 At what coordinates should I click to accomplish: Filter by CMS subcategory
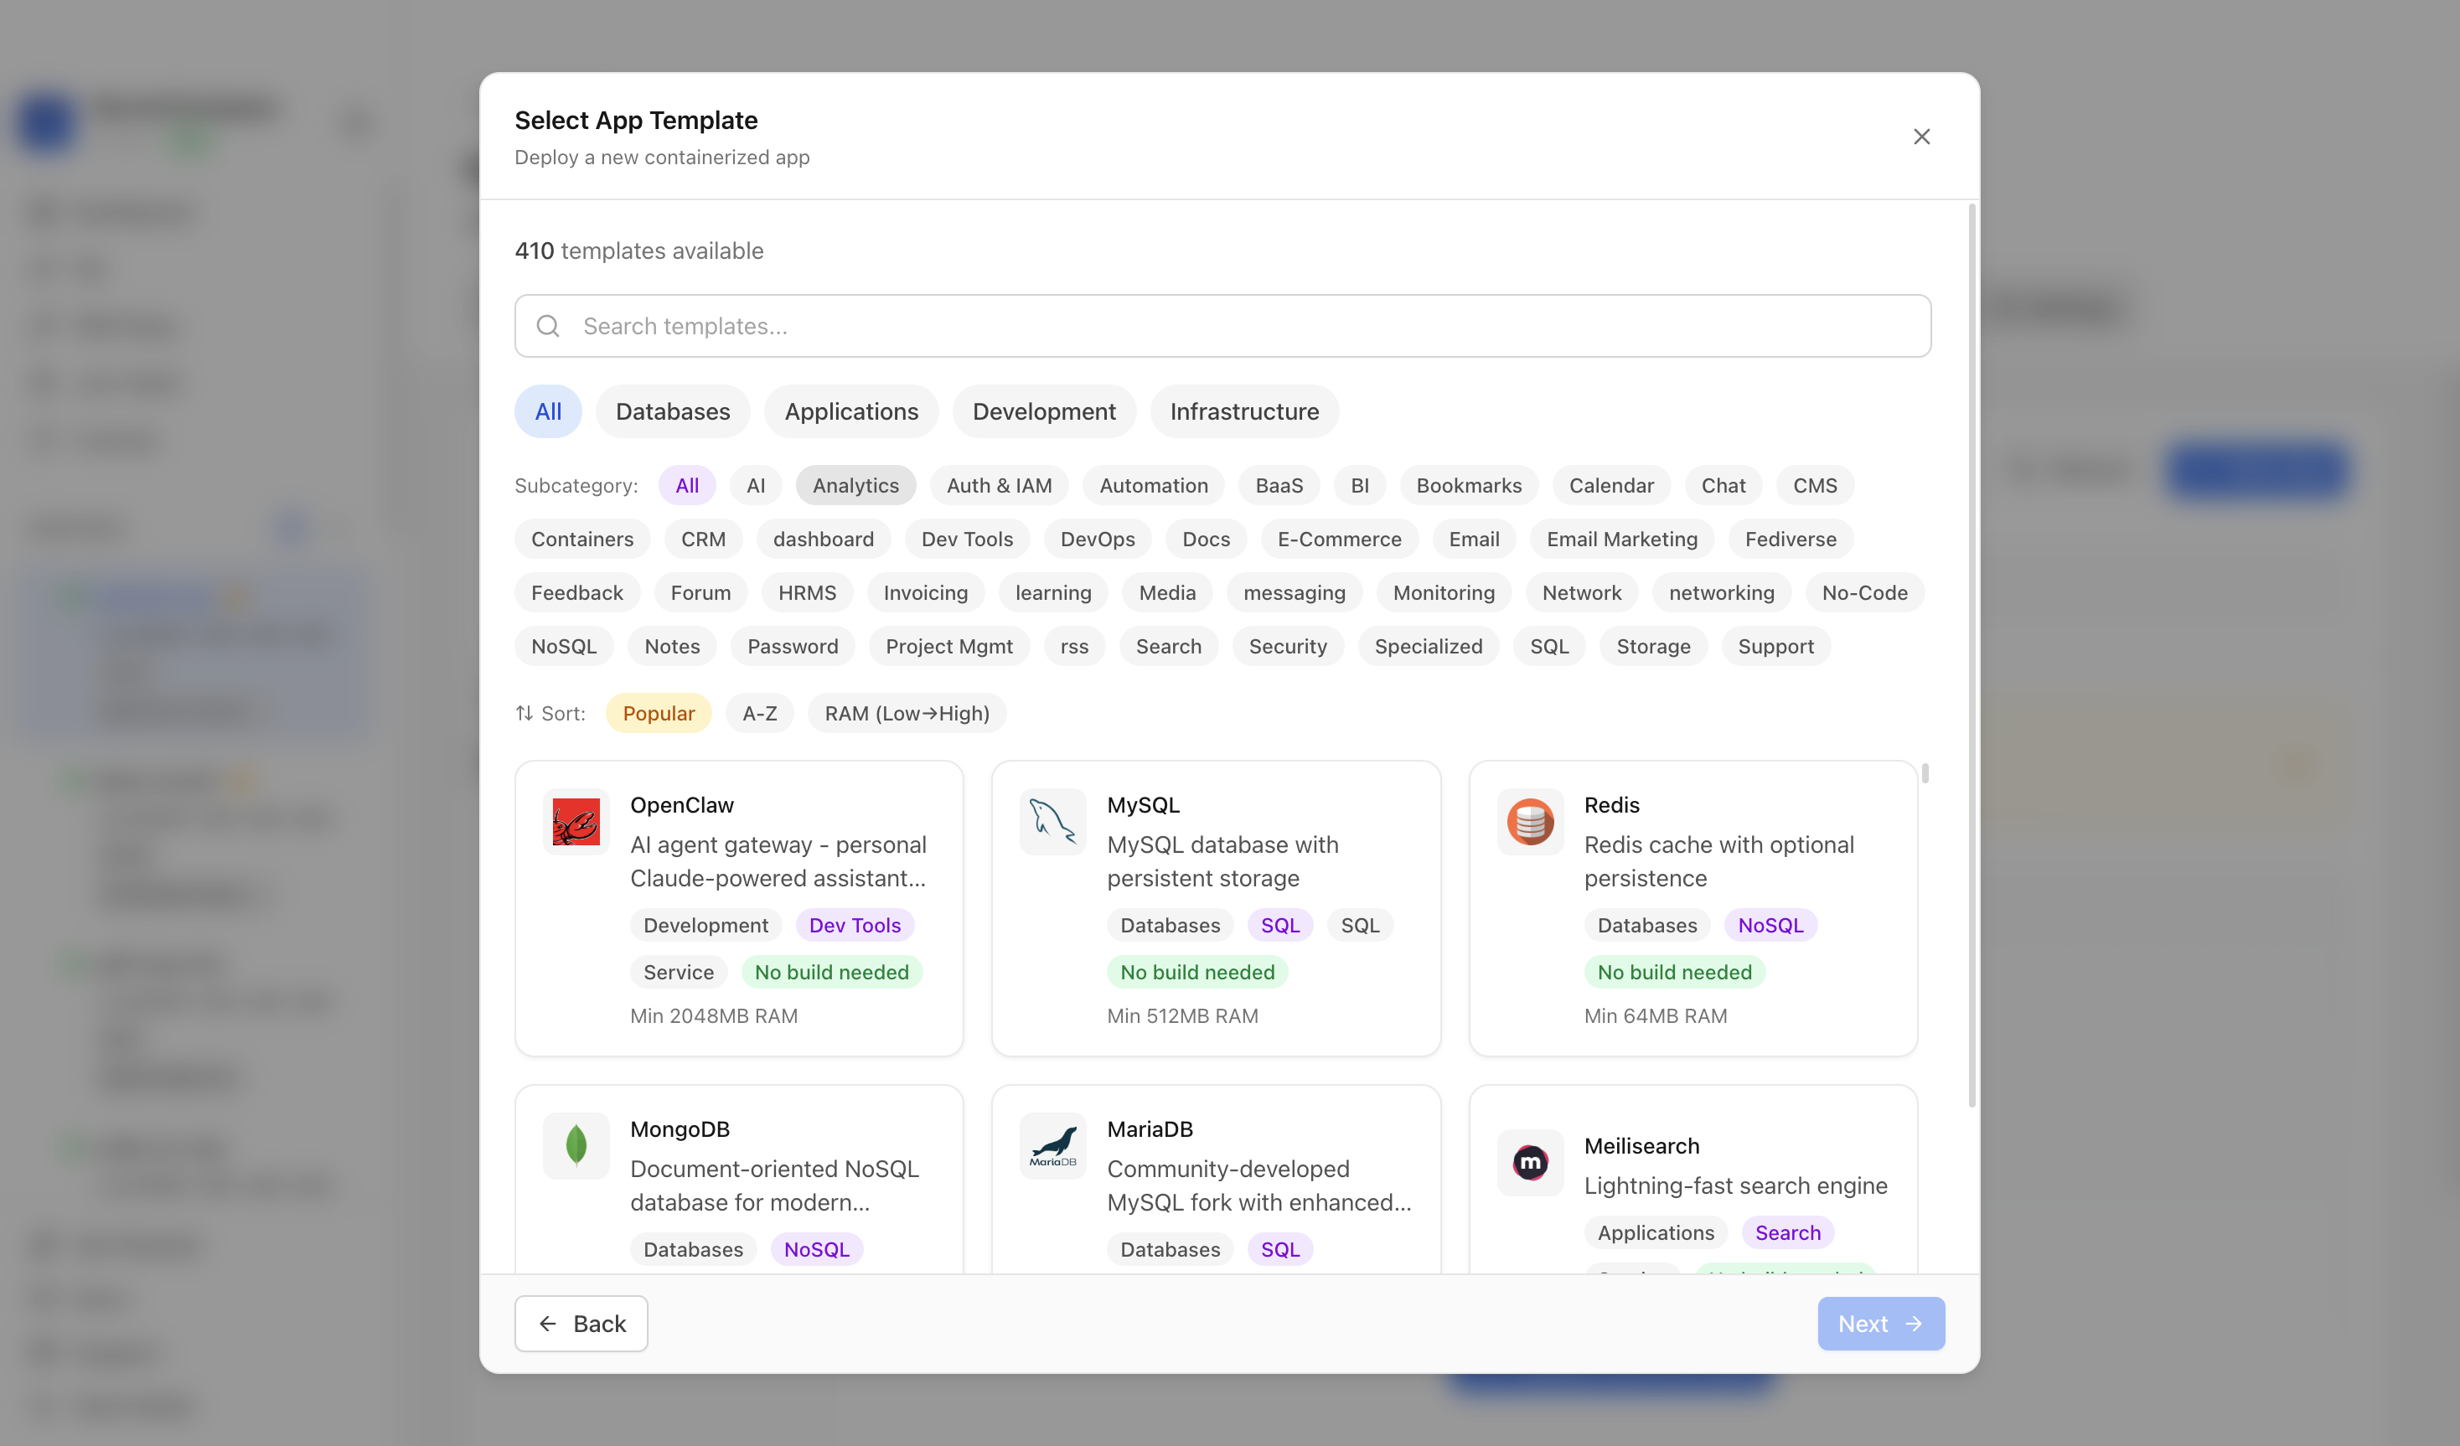[1815, 485]
